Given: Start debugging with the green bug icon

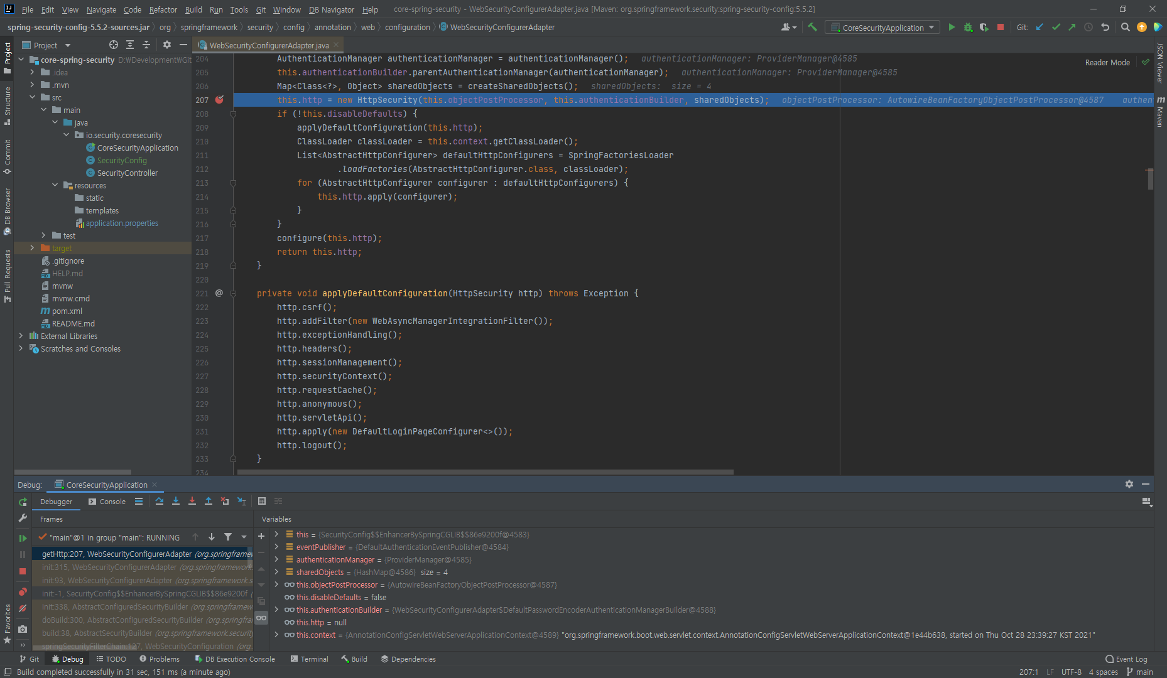Looking at the screenshot, I should click(x=968, y=27).
